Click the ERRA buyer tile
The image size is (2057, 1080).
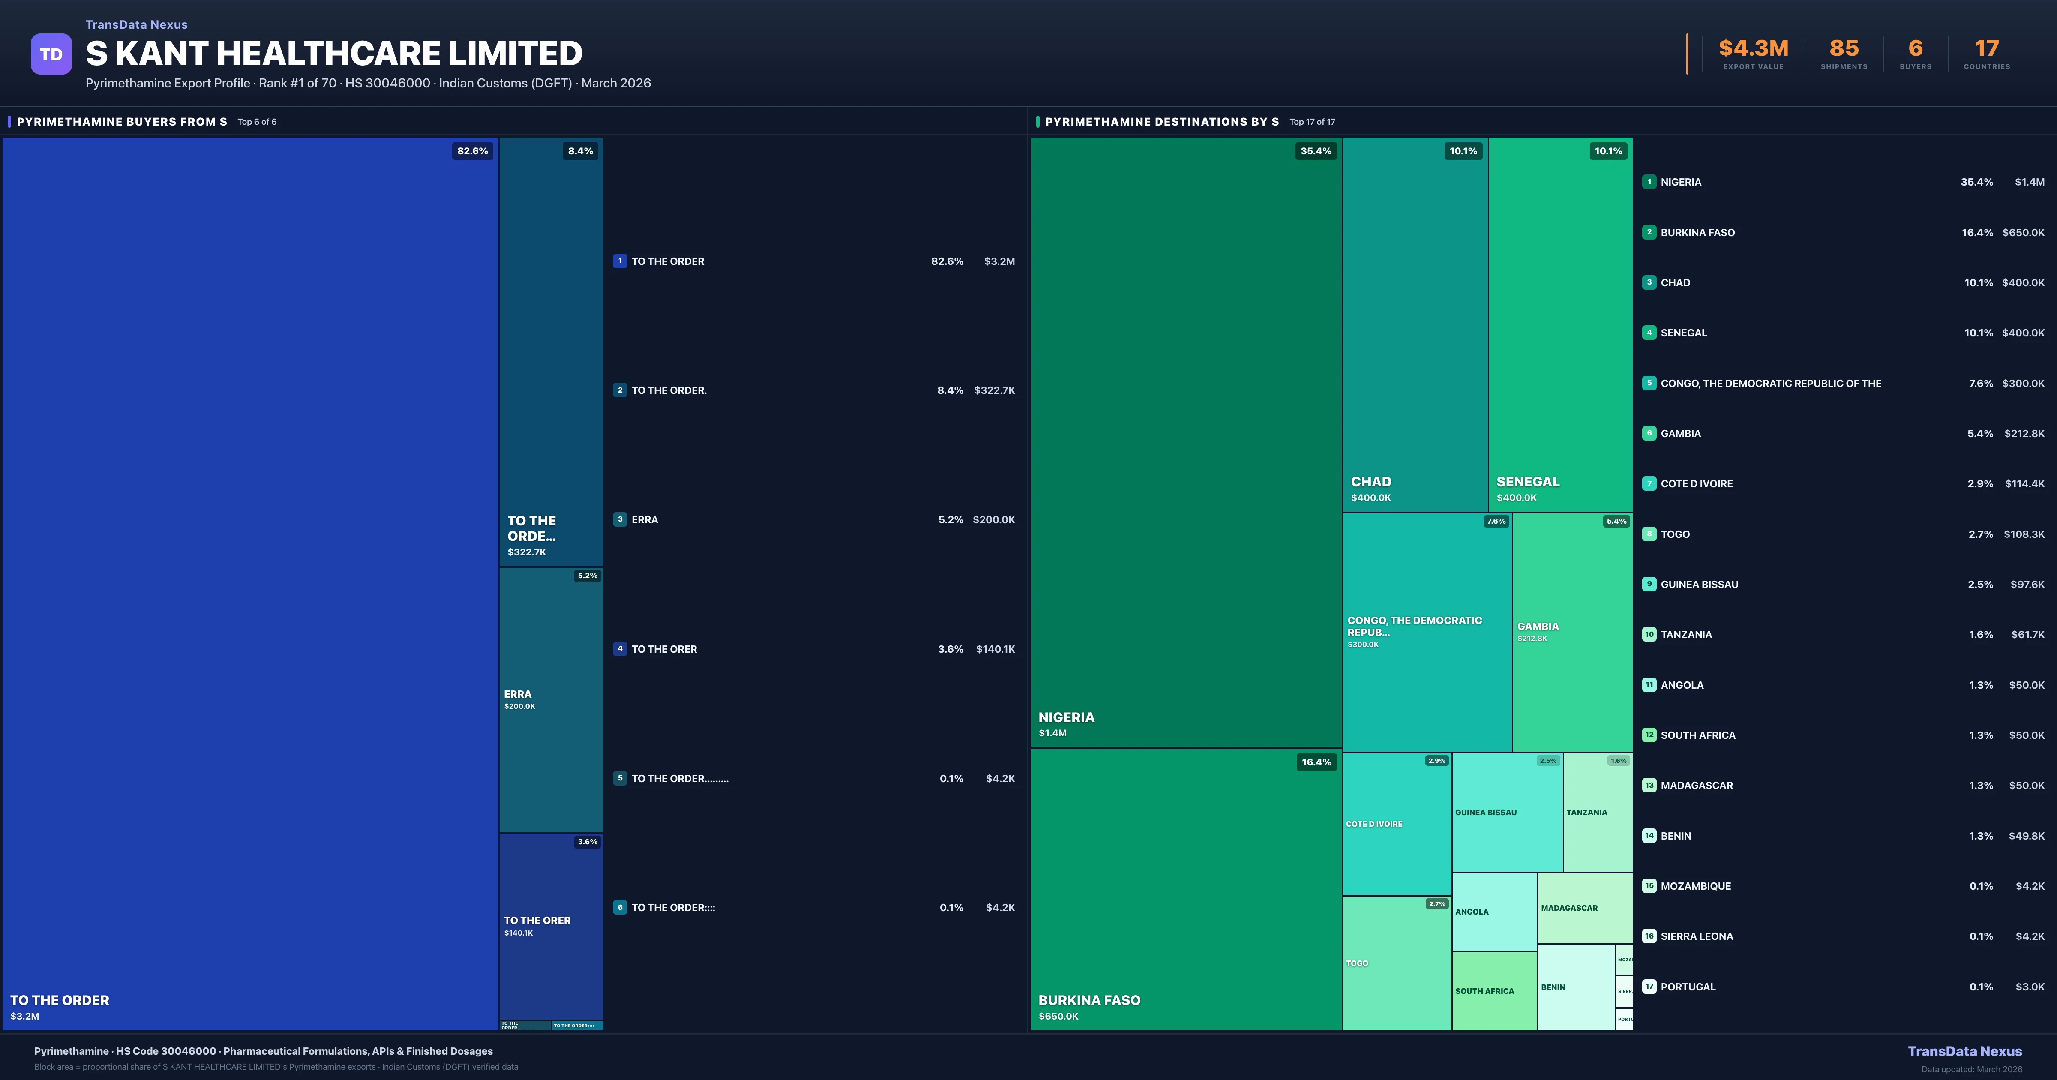[x=551, y=700]
